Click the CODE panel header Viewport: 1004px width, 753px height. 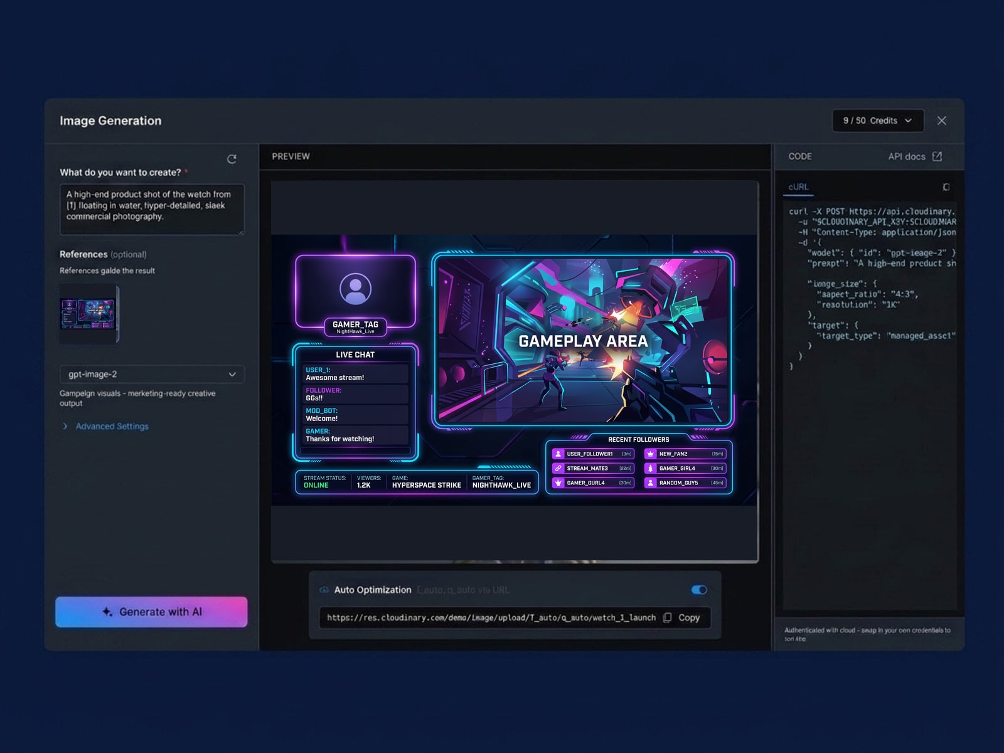(x=800, y=156)
